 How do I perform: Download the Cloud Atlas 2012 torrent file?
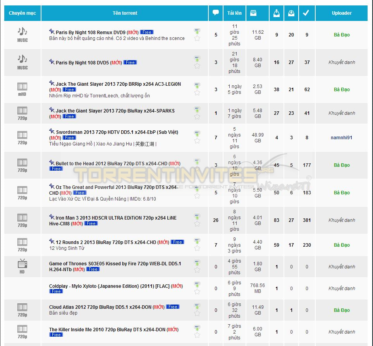pyautogui.click(x=197, y=306)
